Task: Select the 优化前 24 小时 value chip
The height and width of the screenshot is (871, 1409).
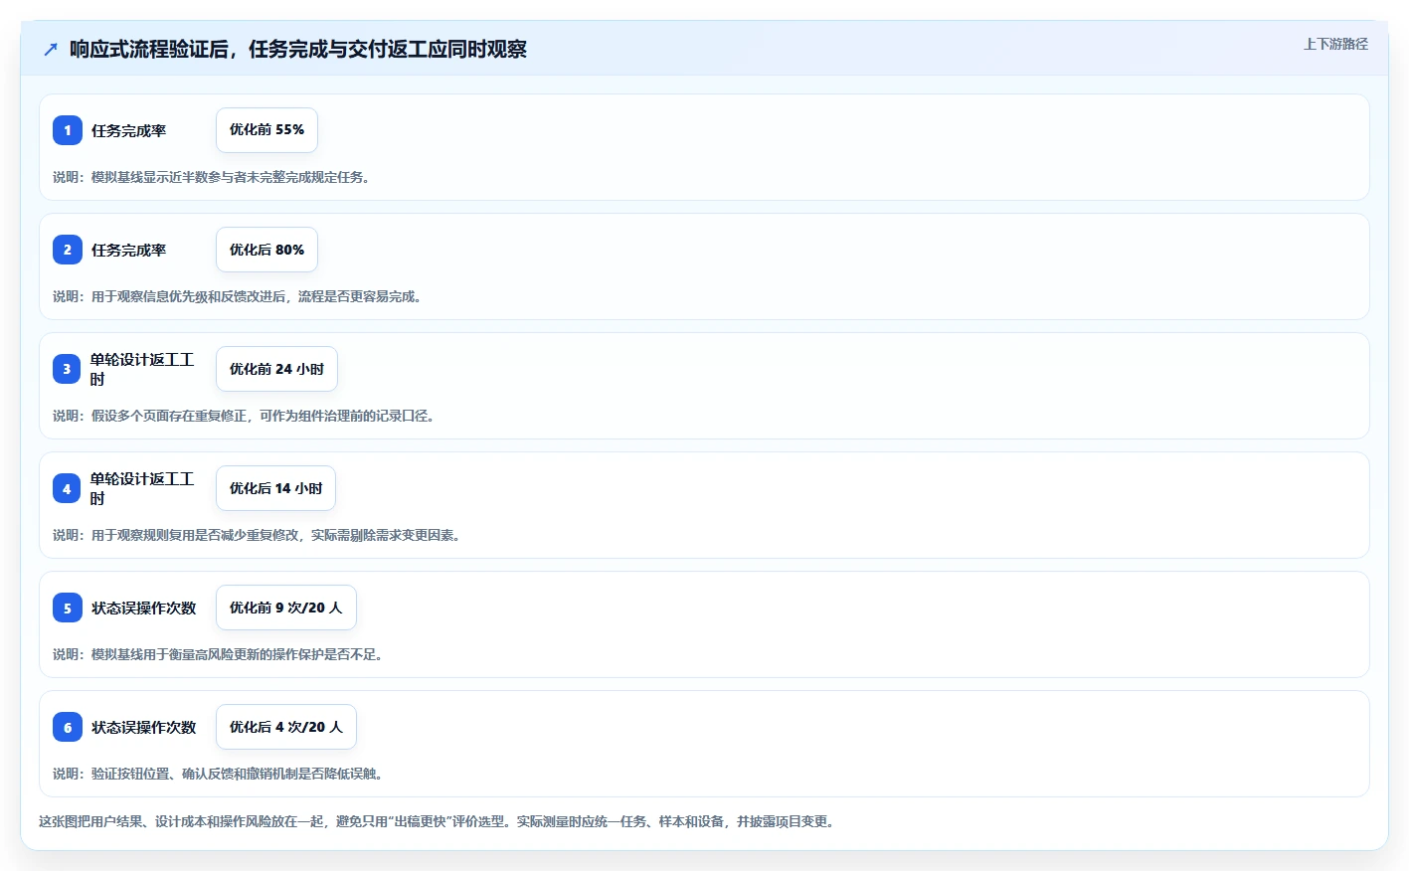Action: (x=276, y=369)
